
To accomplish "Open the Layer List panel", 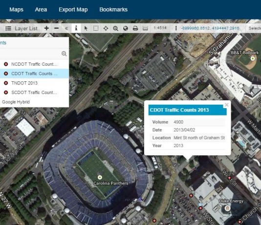I will [x=22, y=28].
